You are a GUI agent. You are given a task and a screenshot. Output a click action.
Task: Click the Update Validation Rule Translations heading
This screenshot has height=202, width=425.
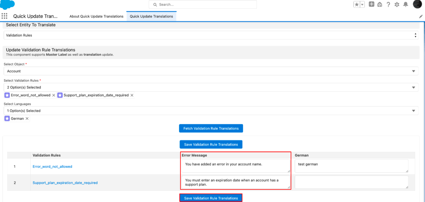pyautogui.click(x=41, y=50)
